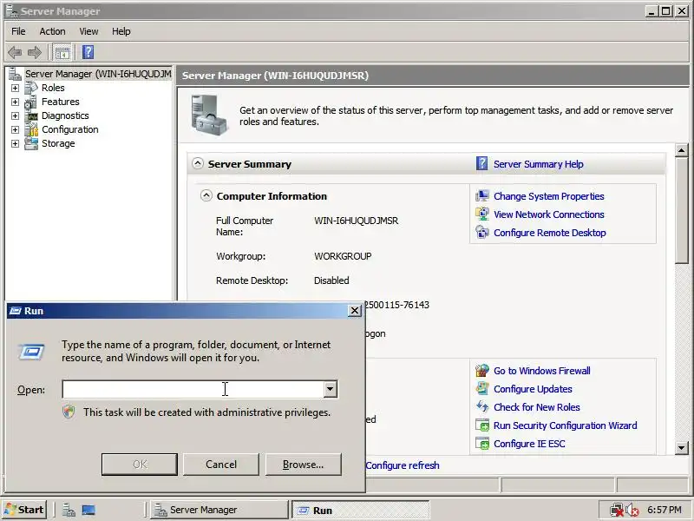Click Server Manager quick launch icon in taskbar
The width and height of the screenshot is (694, 521).
pos(69,510)
